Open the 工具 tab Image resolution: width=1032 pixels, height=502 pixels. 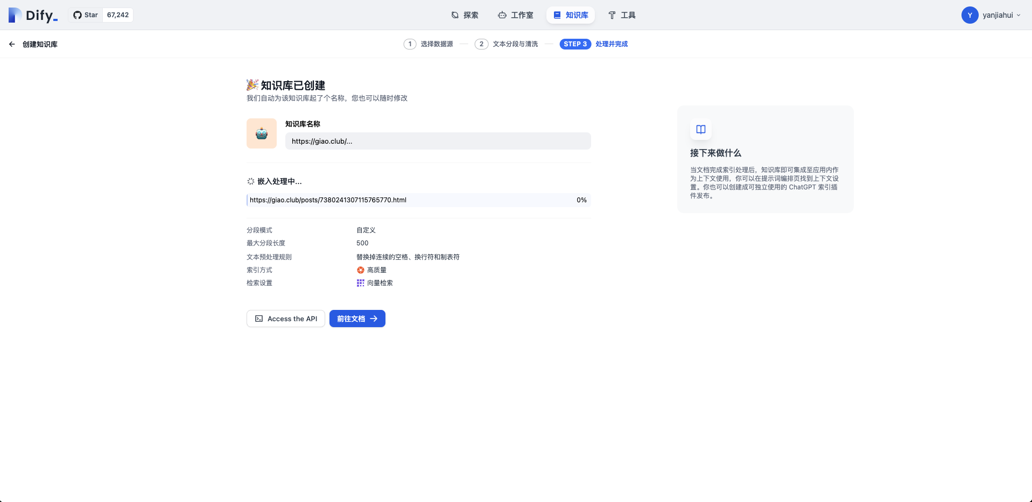622,15
